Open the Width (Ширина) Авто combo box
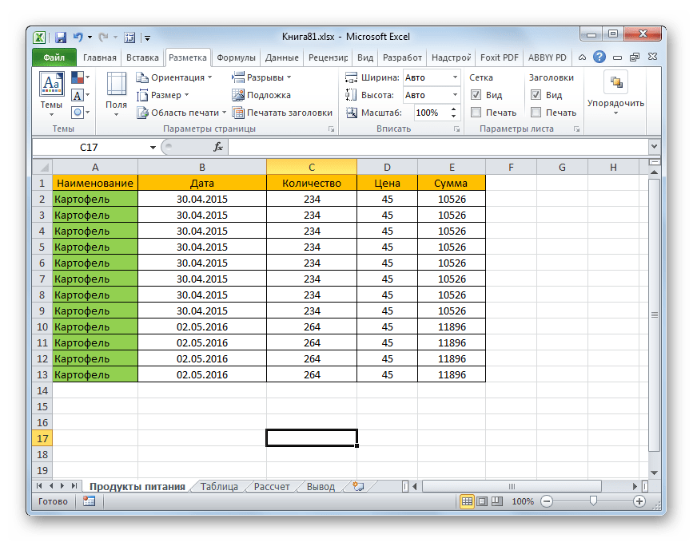The width and height of the screenshot is (693, 542). (x=455, y=77)
